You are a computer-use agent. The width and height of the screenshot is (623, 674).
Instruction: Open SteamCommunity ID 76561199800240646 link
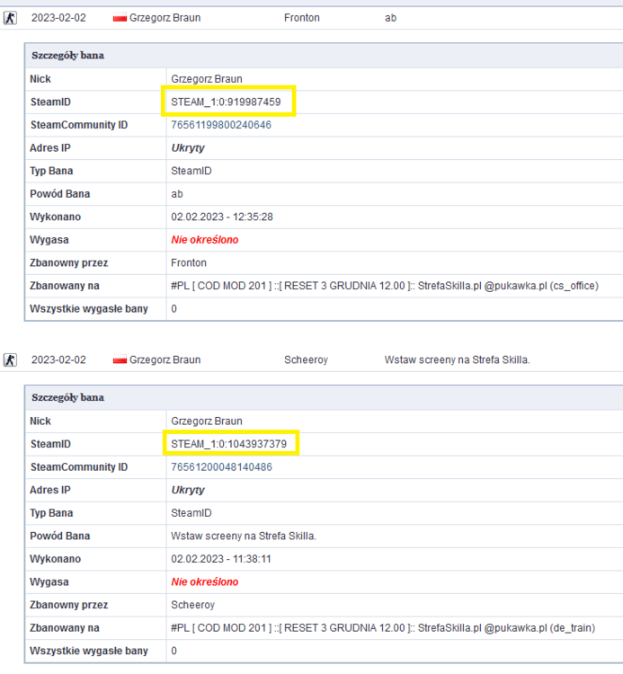click(221, 125)
